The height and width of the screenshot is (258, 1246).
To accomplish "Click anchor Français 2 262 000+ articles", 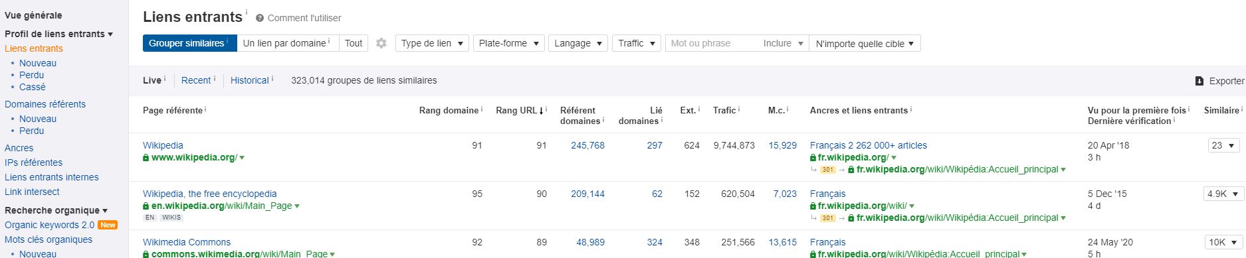I will (x=868, y=145).
